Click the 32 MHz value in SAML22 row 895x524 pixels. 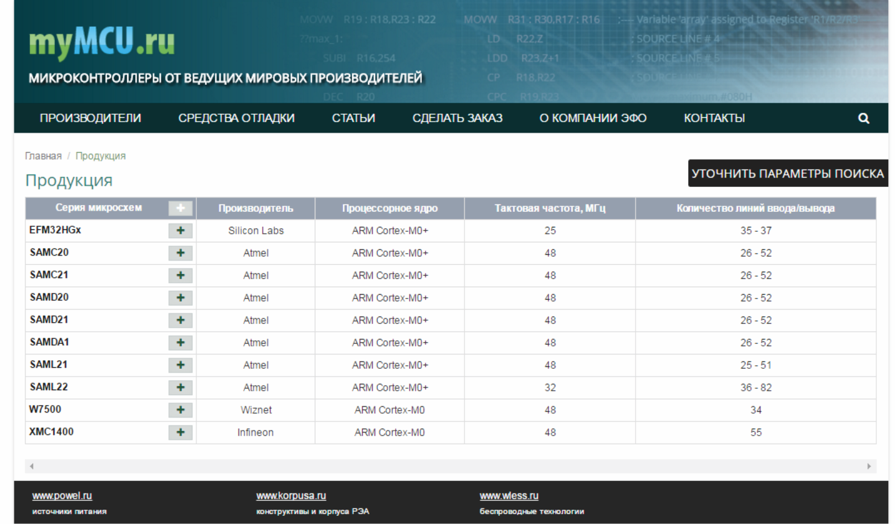click(550, 388)
